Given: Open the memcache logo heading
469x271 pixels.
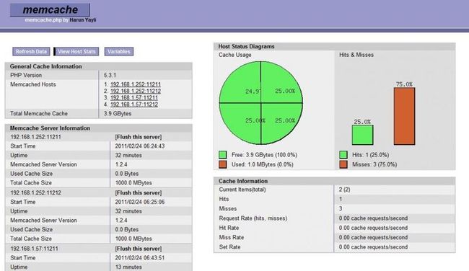Looking at the screenshot, I should click(x=50, y=10).
